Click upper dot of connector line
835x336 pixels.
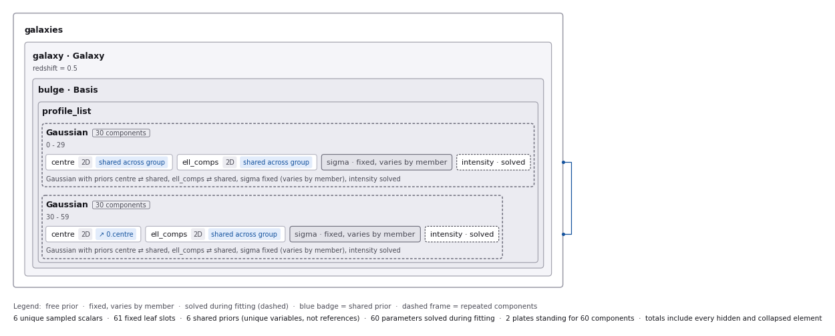click(x=563, y=162)
